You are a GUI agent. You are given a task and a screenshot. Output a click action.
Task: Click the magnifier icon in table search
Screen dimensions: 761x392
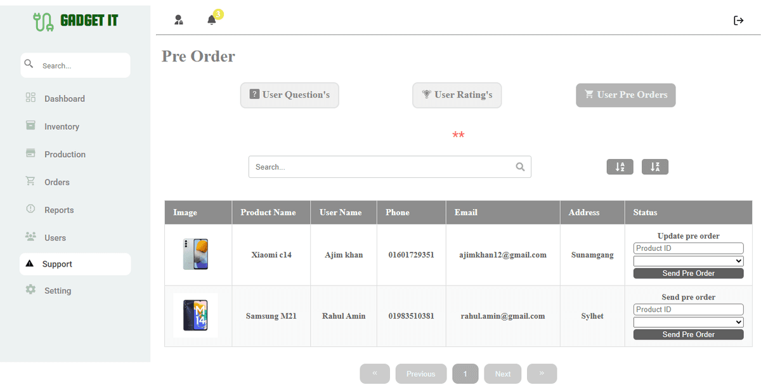tap(520, 167)
